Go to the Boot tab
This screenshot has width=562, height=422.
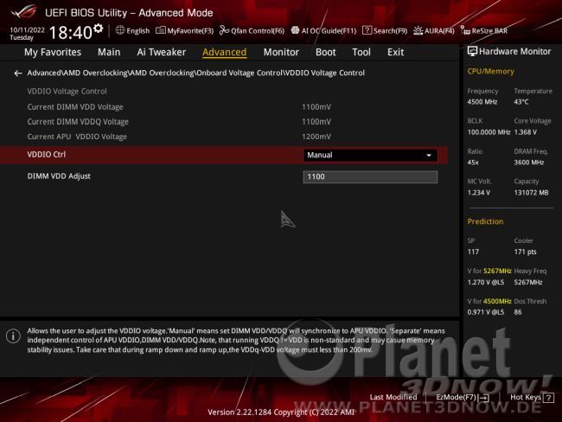pyautogui.click(x=325, y=53)
